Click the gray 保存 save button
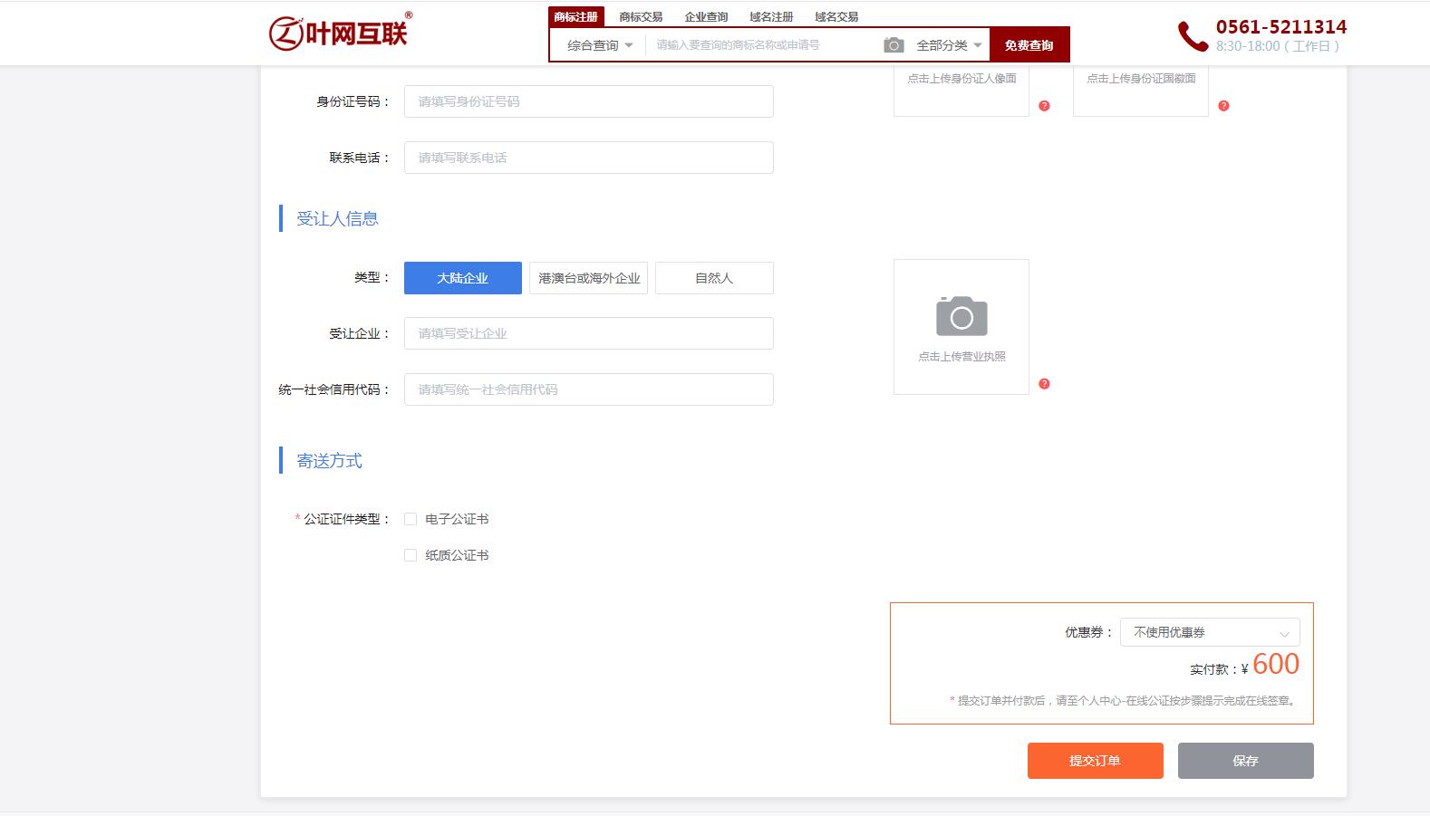1430x816 pixels. coord(1245,761)
